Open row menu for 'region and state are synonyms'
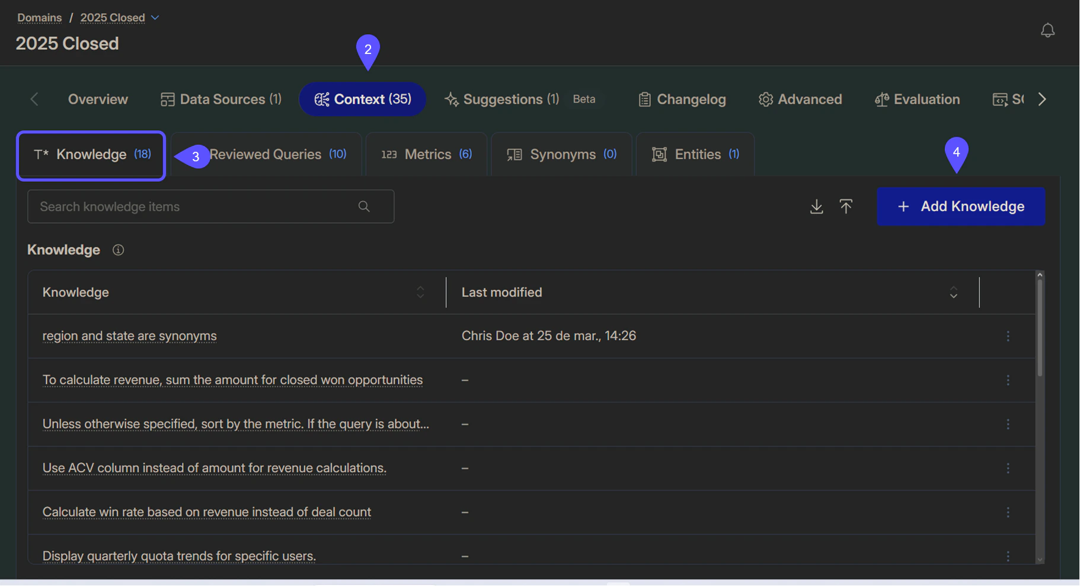1080x586 pixels. pyautogui.click(x=1008, y=336)
